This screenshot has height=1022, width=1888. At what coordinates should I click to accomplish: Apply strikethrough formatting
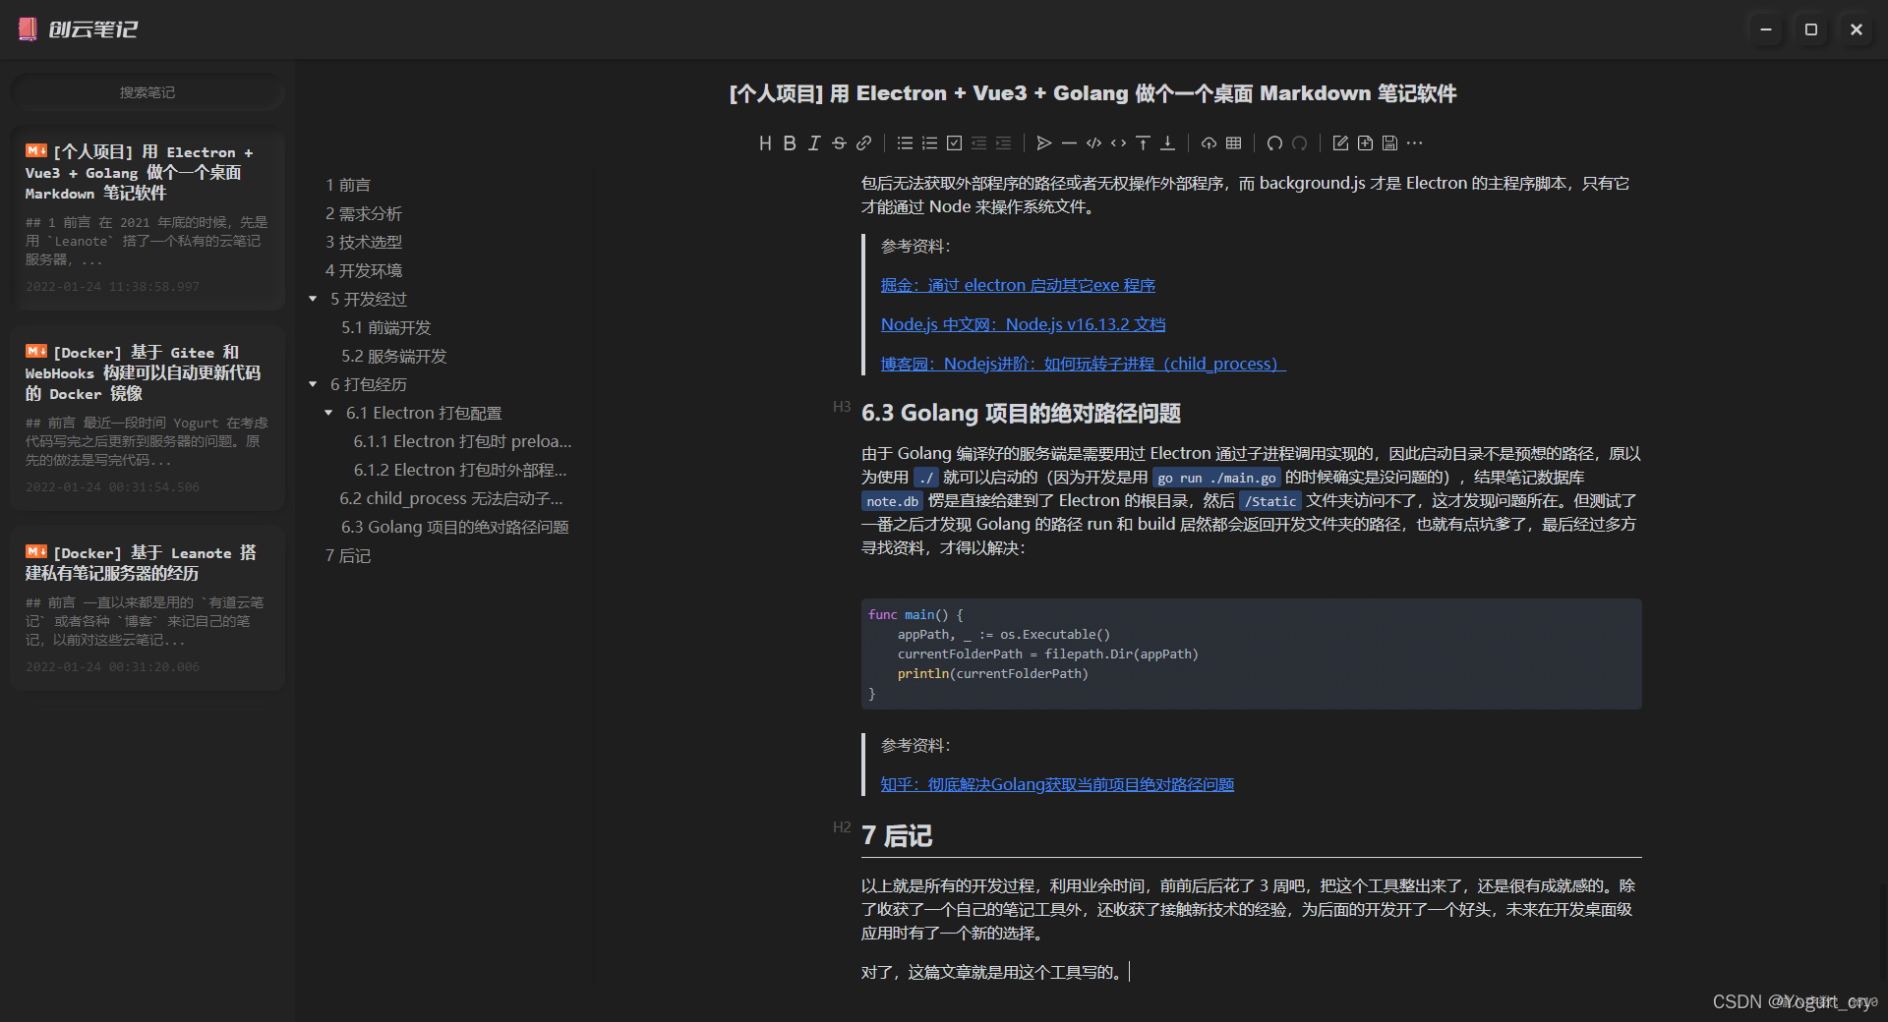839,142
